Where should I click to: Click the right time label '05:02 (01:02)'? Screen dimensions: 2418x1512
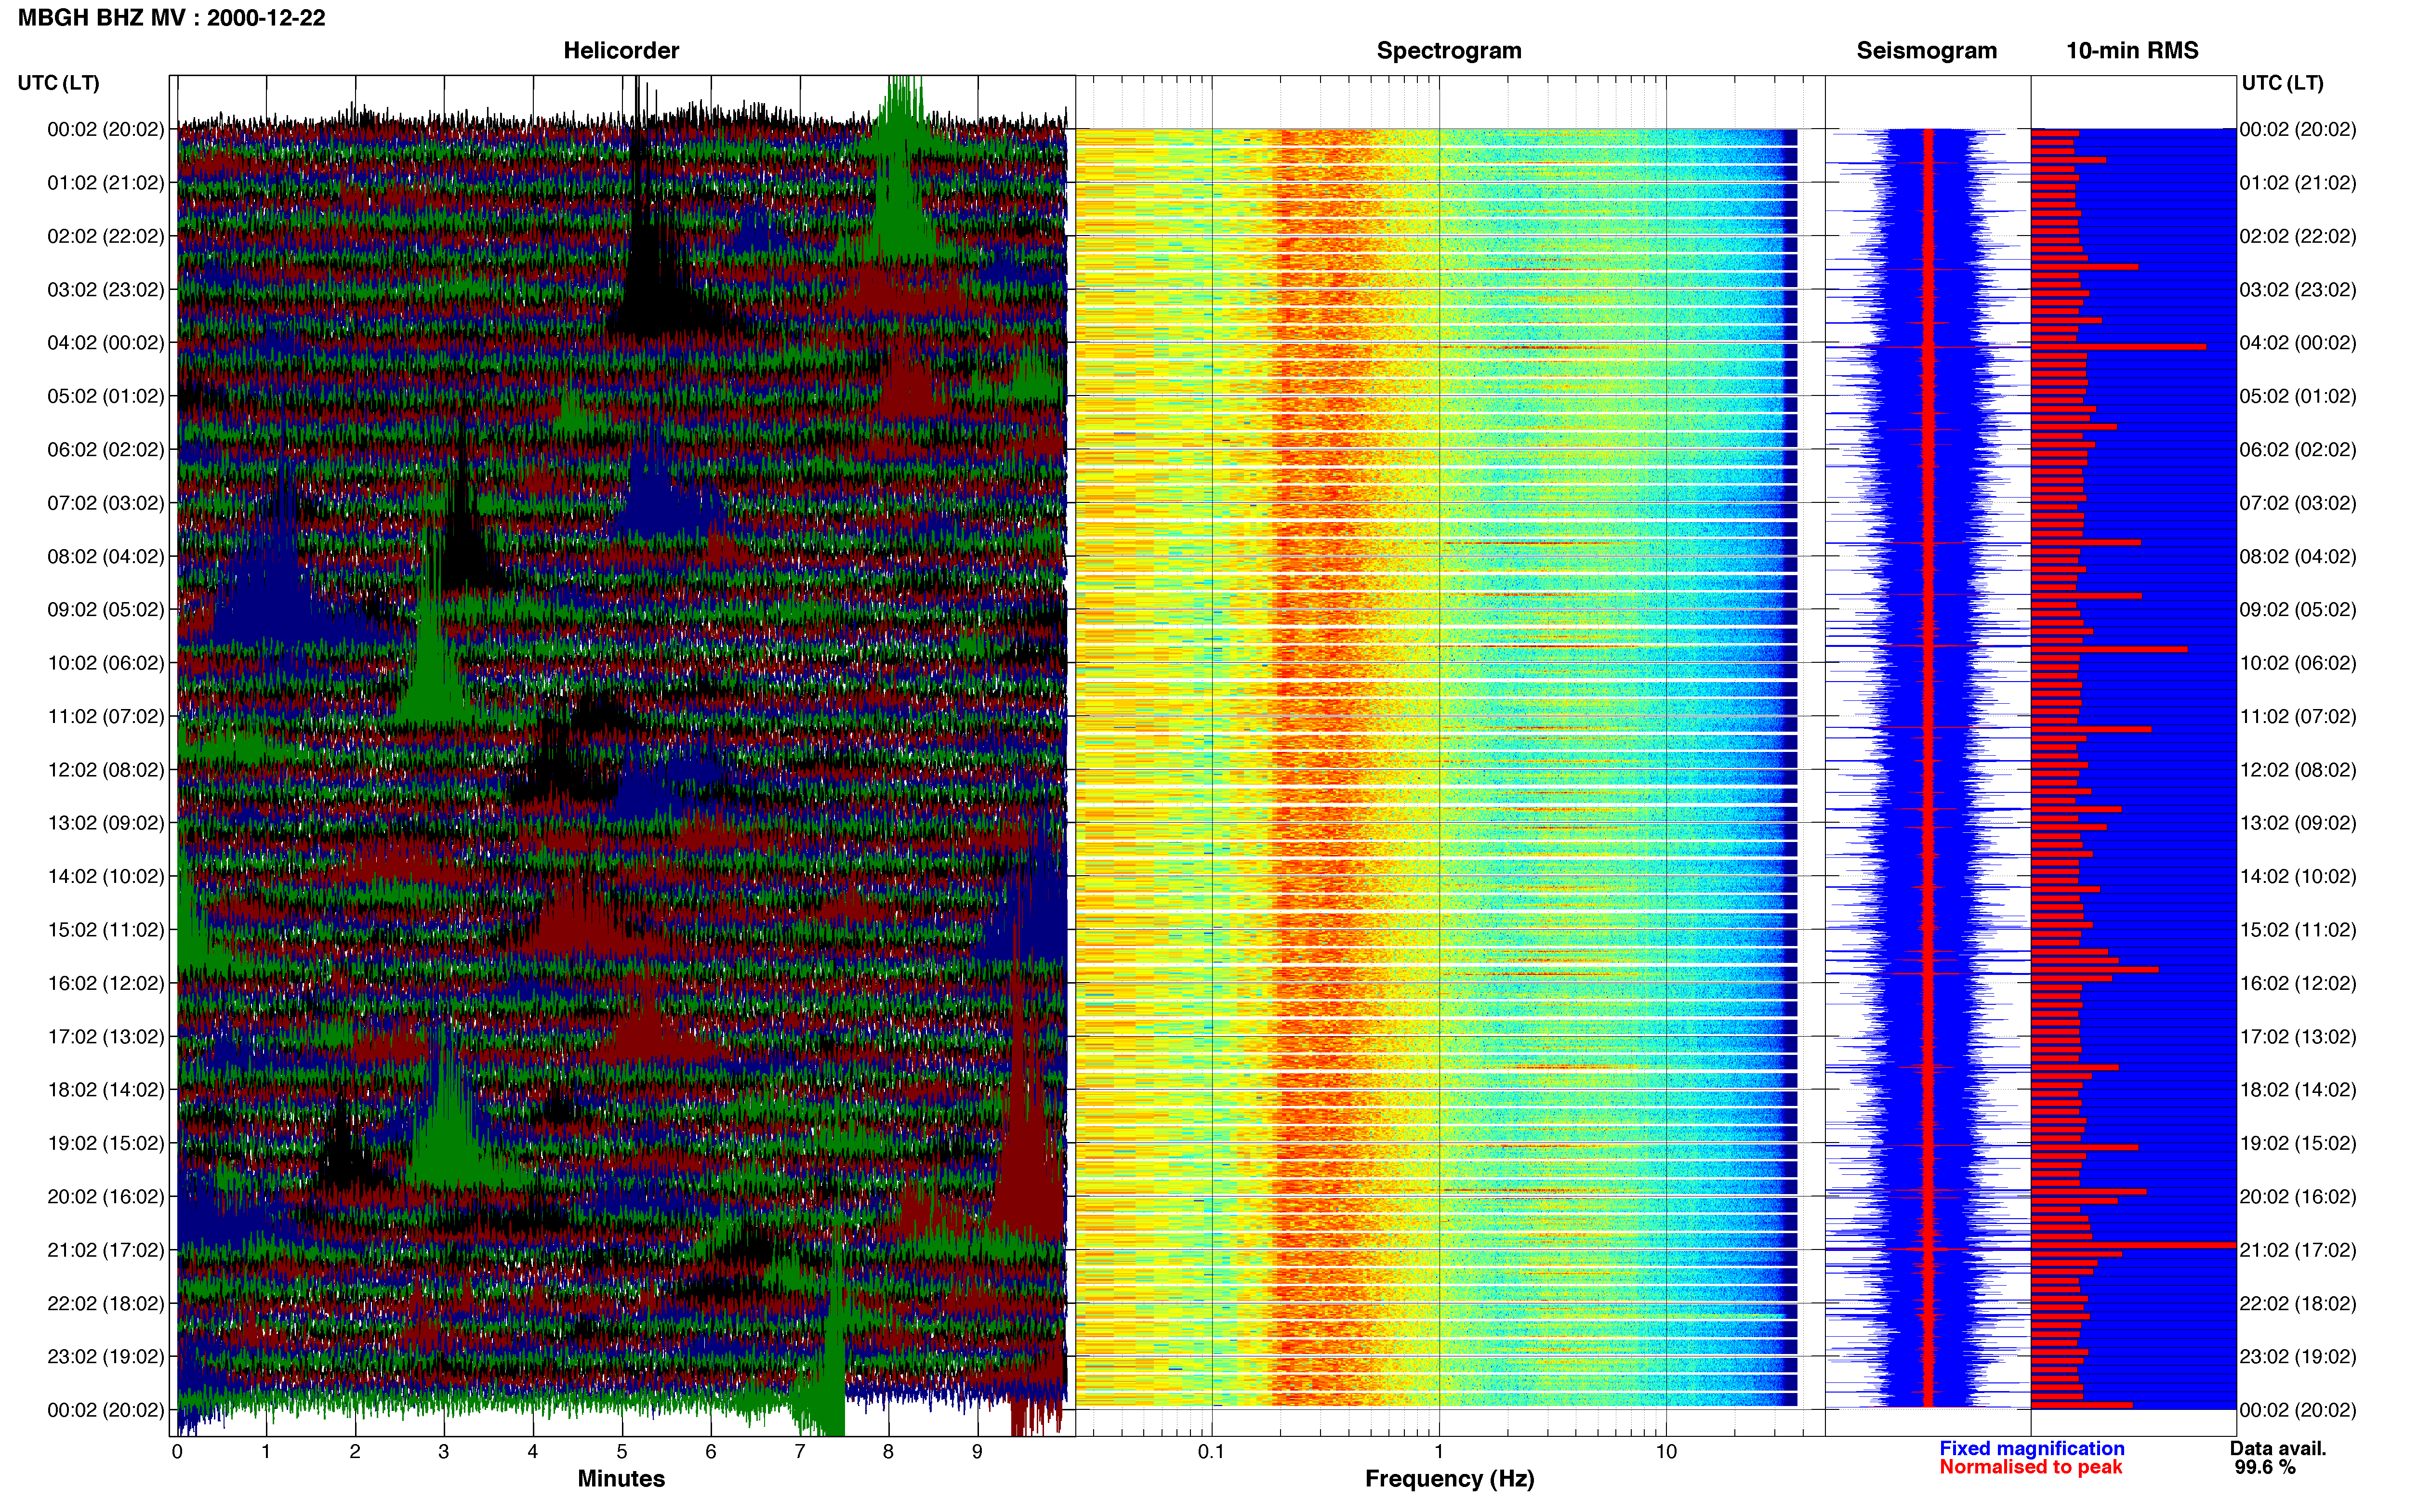point(2298,396)
